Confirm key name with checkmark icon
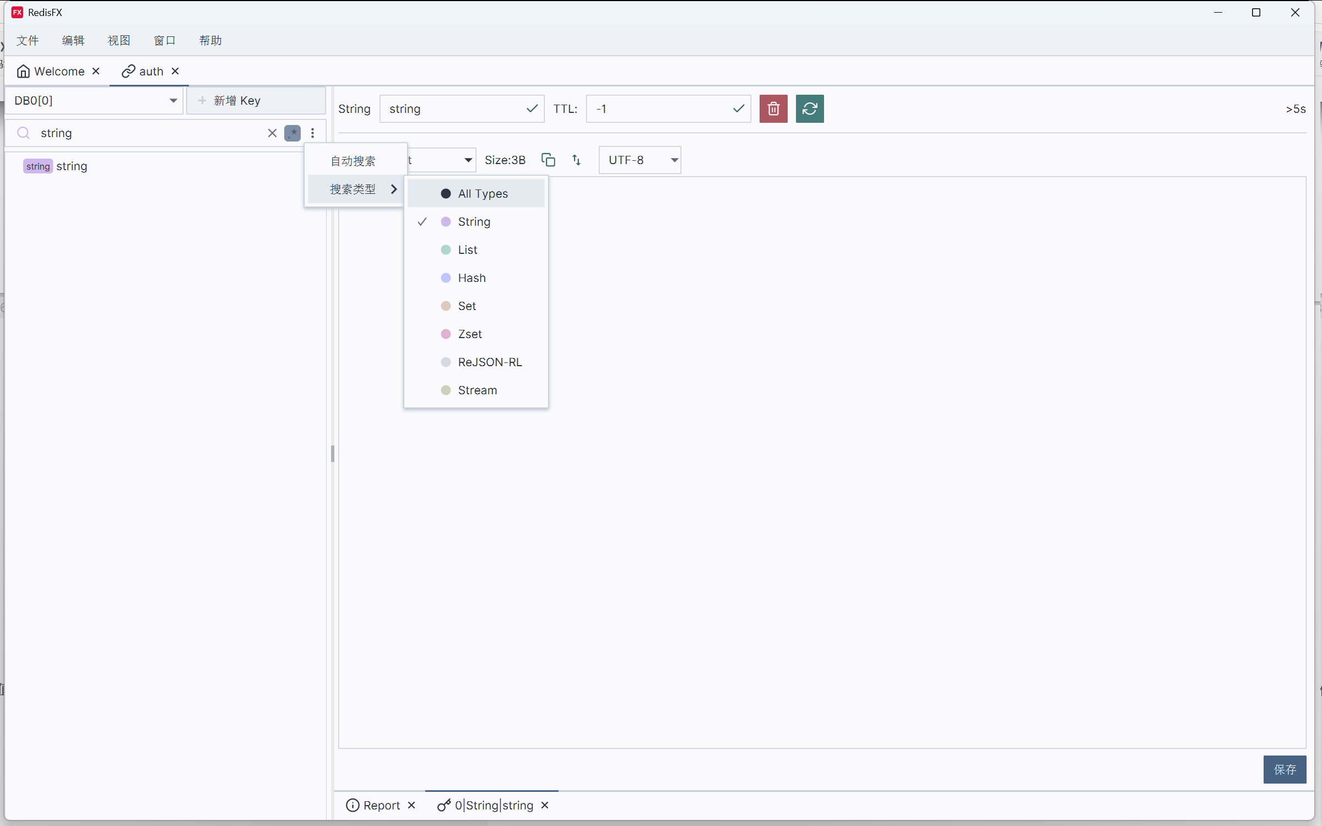 532,108
